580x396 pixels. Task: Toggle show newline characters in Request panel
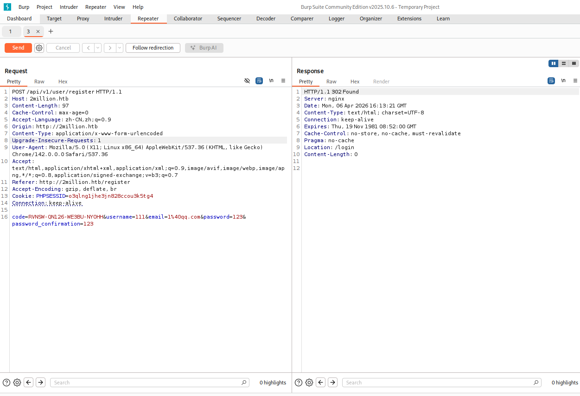pos(271,81)
